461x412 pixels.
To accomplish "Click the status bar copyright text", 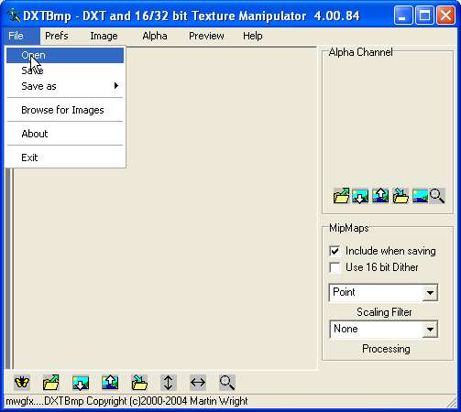I will click(126, 401).
